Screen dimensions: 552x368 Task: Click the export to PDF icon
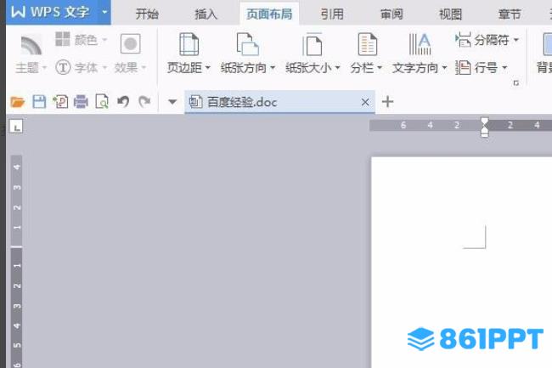click(60, 102)
